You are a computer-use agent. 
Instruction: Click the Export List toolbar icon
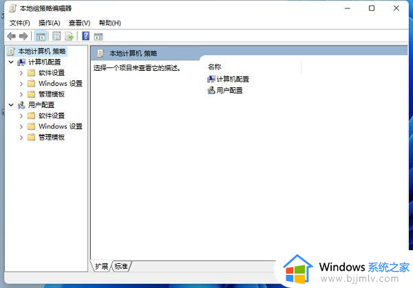coord(70,36)
